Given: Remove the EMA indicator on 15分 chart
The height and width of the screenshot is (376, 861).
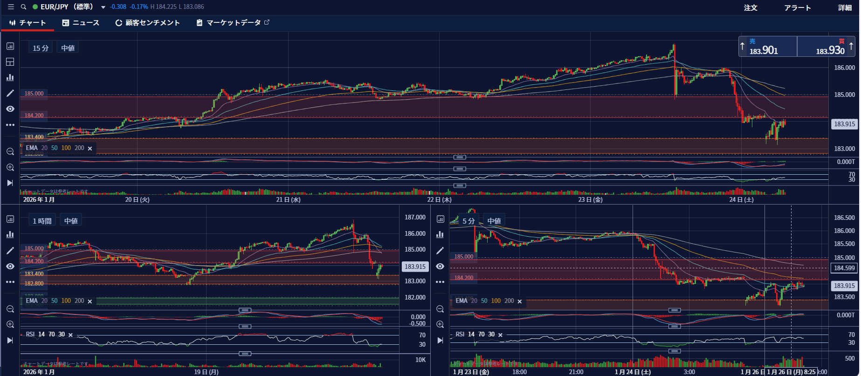Looking at the screenshot, I should (x=90, y=148).
